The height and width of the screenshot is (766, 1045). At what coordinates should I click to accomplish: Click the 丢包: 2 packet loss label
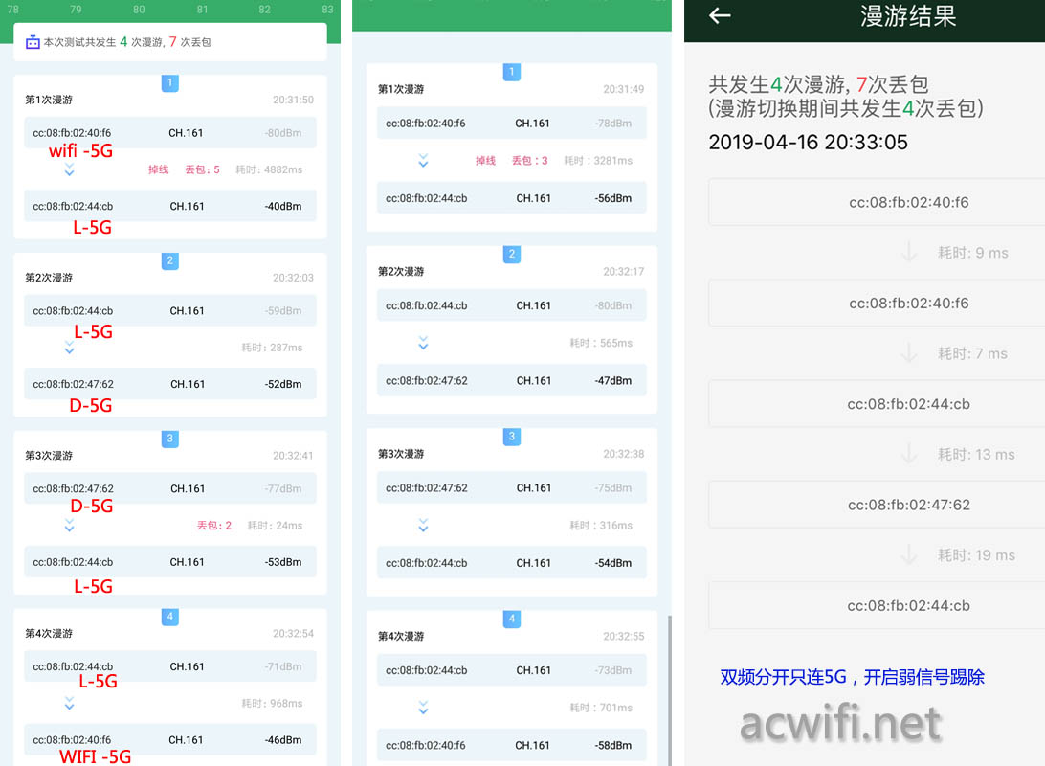(x=214, y=526)
